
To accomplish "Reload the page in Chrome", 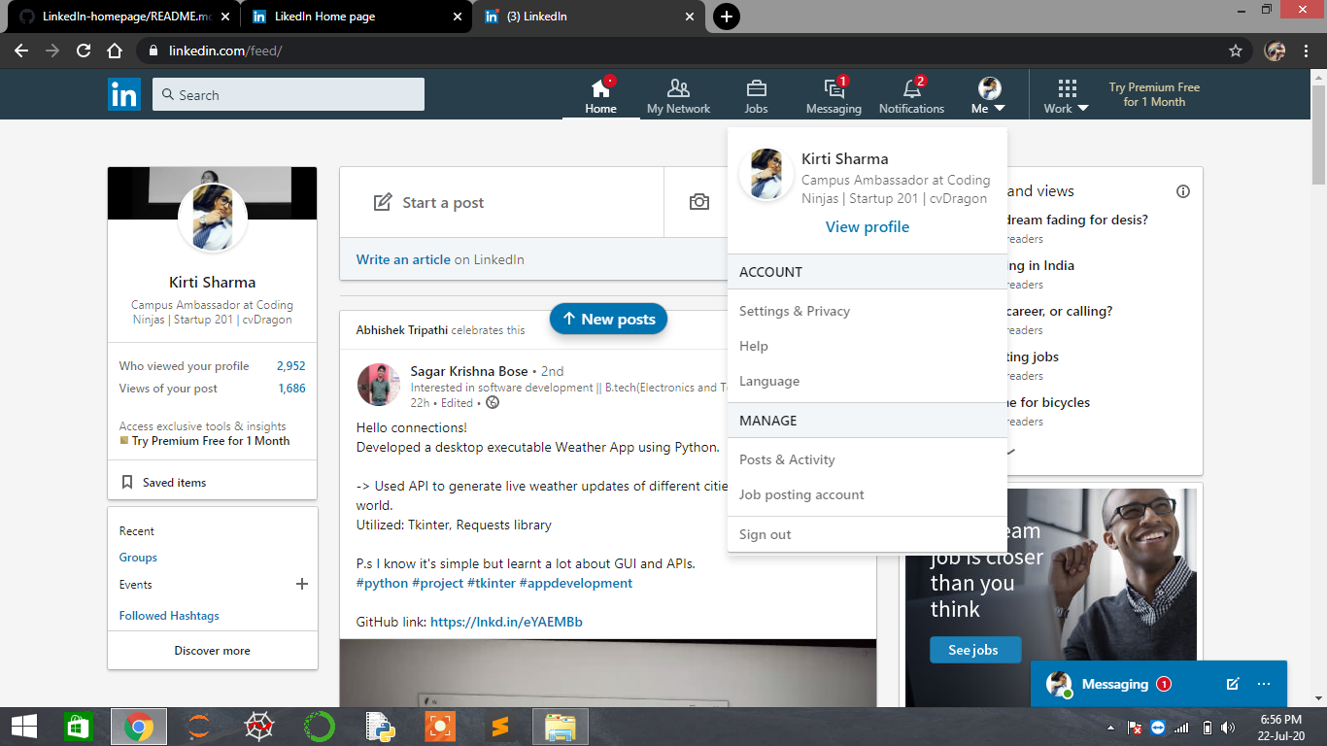I will 84,51.
